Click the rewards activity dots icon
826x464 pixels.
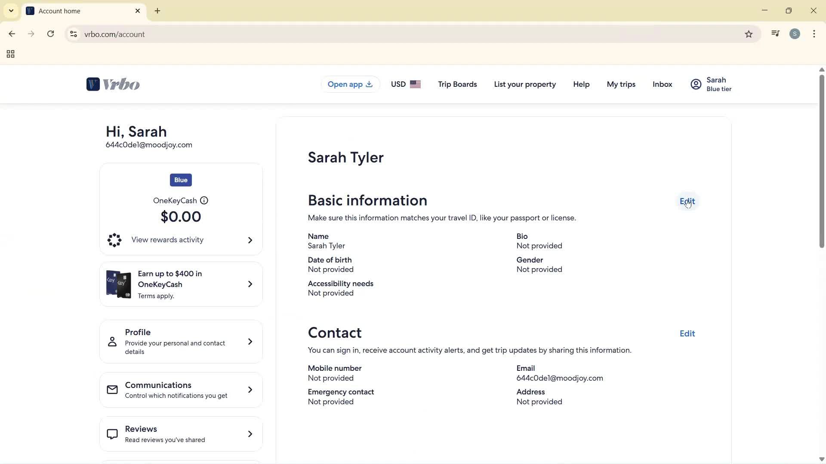(114, 240)
